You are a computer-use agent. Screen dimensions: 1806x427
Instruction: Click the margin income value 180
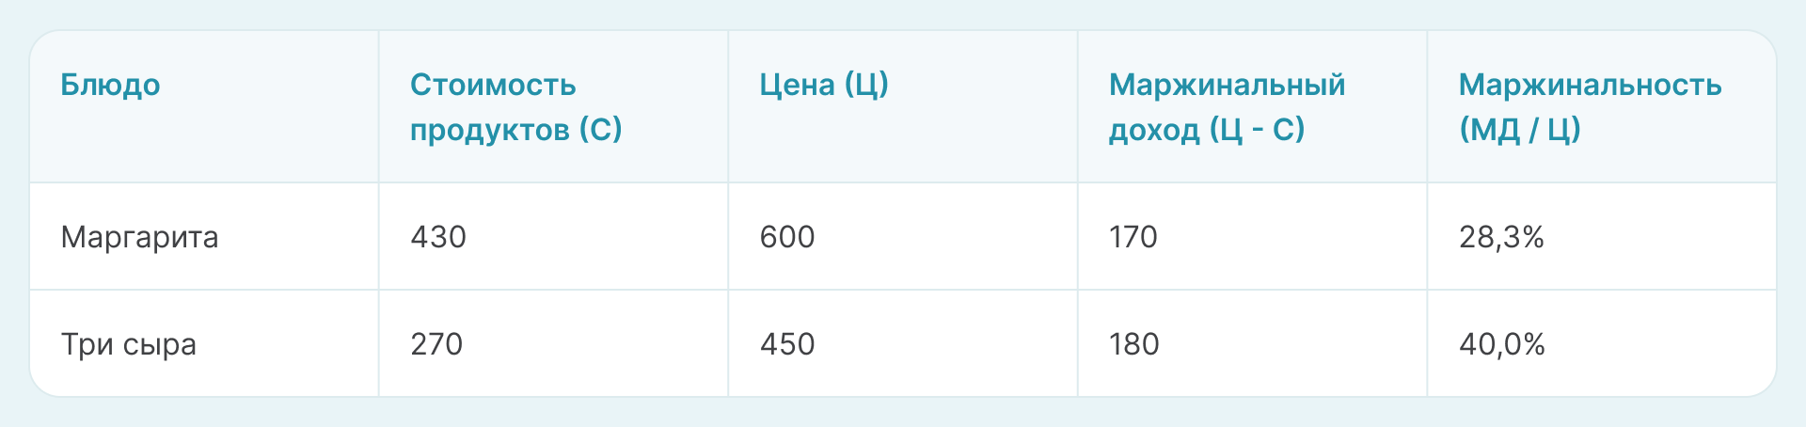1134,344
